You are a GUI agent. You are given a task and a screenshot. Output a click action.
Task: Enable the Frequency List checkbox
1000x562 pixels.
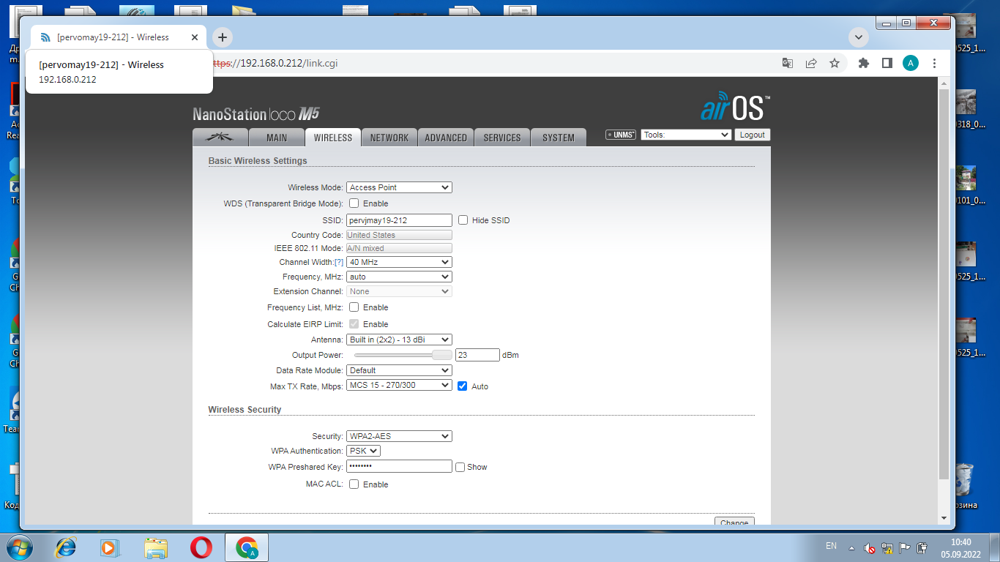(x=354, y=307)
